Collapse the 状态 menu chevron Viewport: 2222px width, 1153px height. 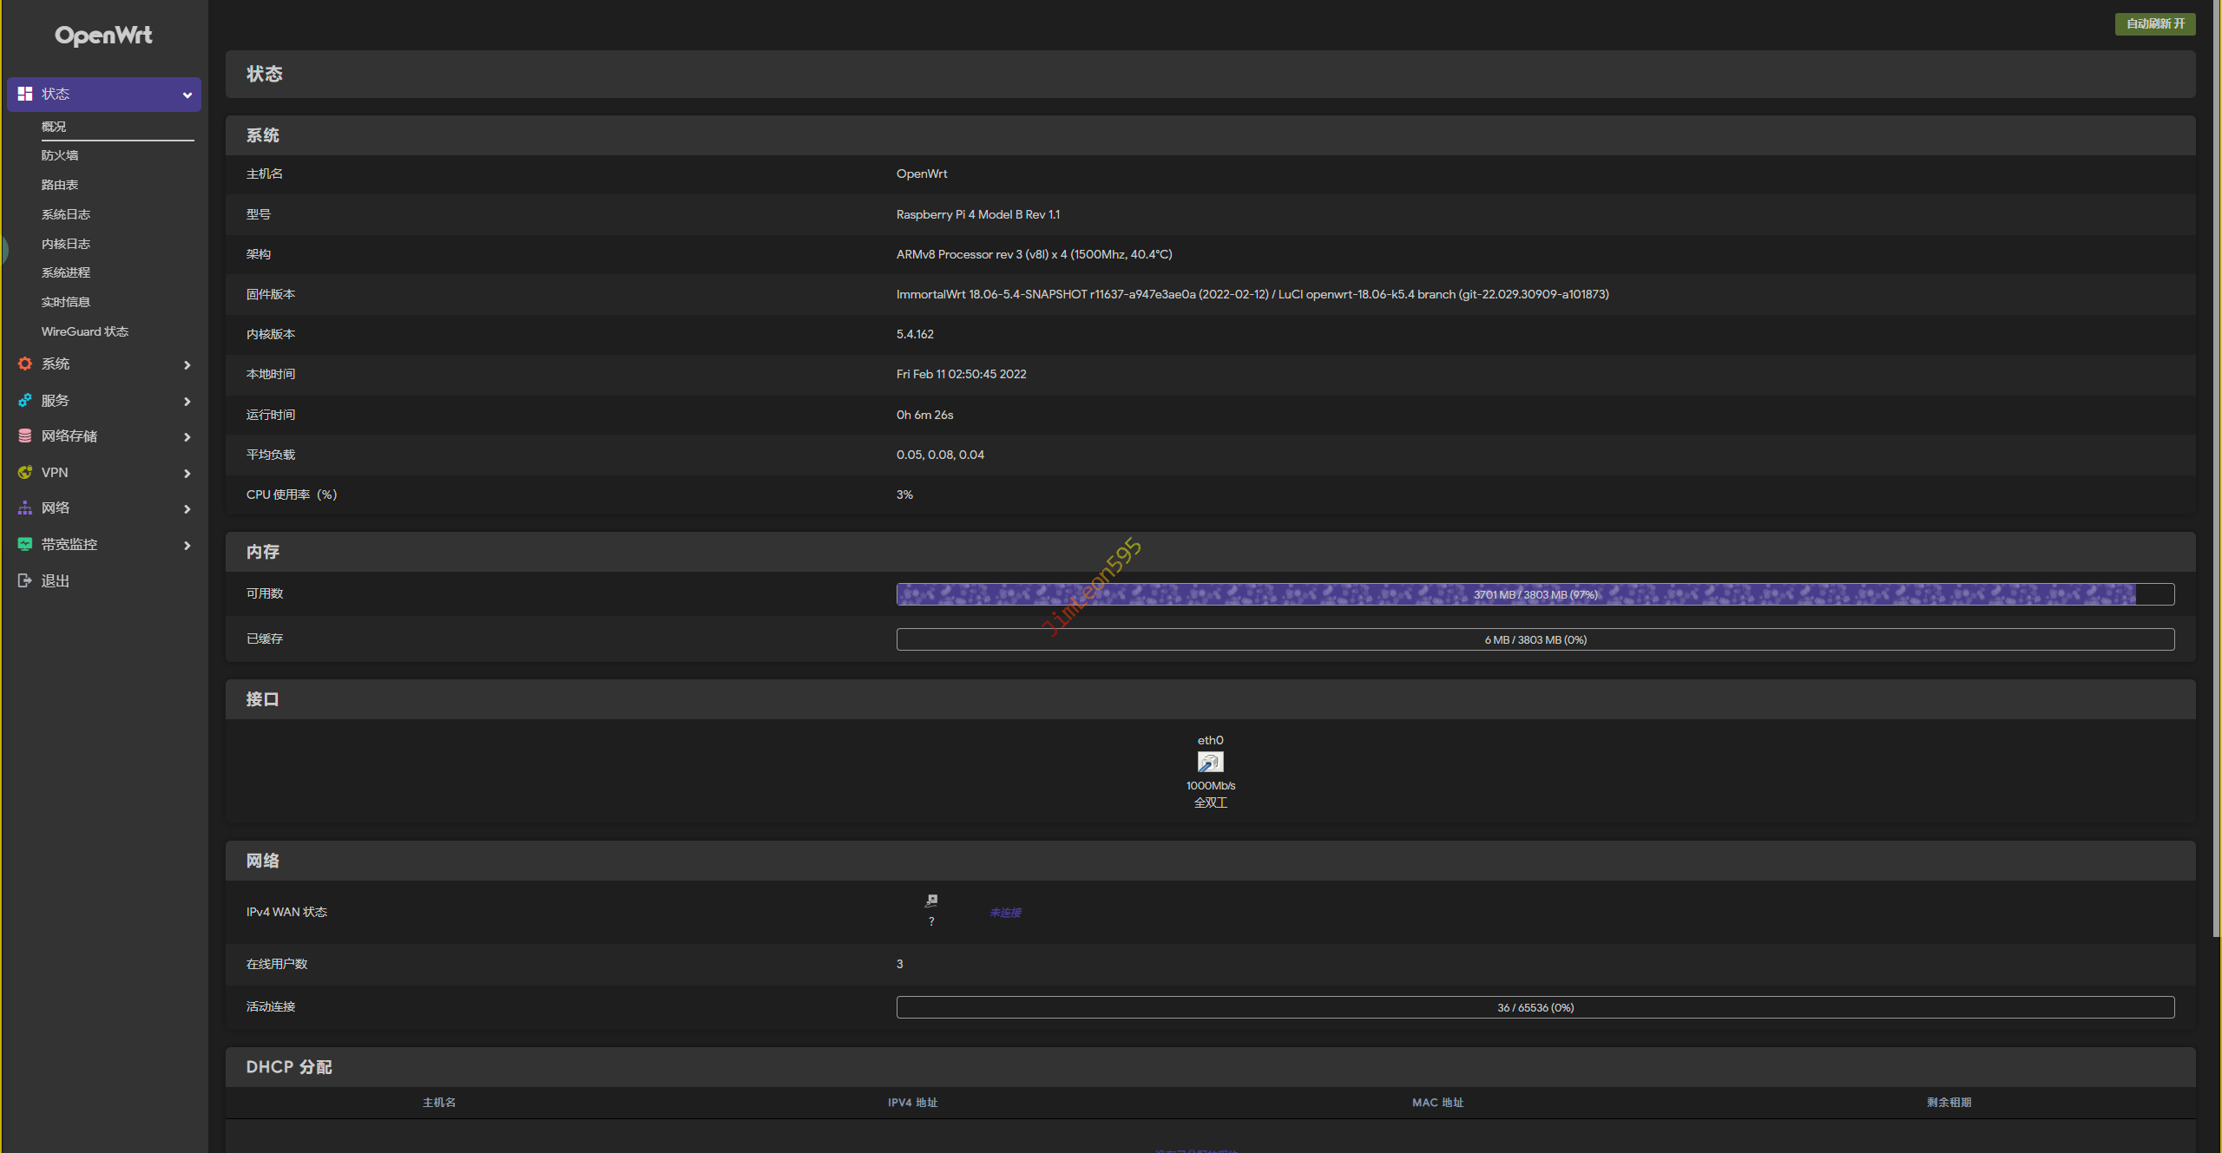pyautogui.click(x=187, y=95)
